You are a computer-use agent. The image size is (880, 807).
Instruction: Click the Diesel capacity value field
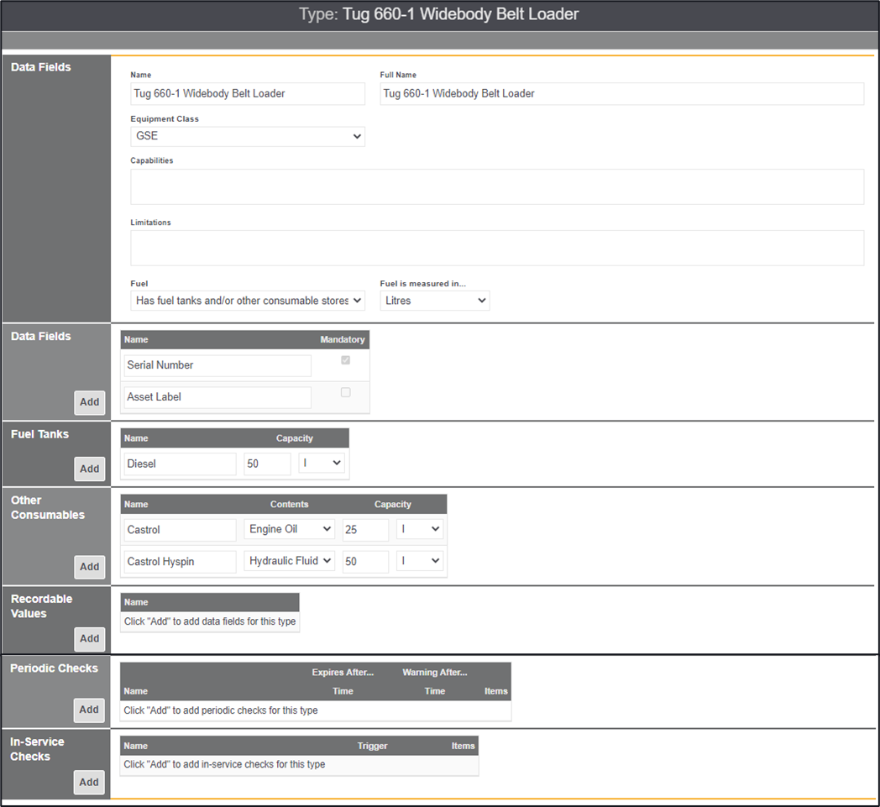coord(267,464)
